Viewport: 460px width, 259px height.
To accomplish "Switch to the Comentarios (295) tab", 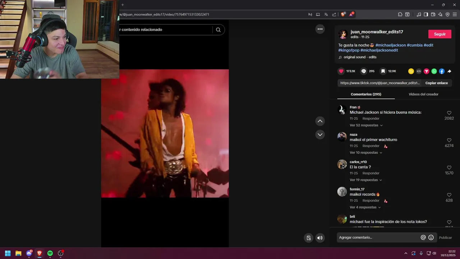I will pos(366,94).
